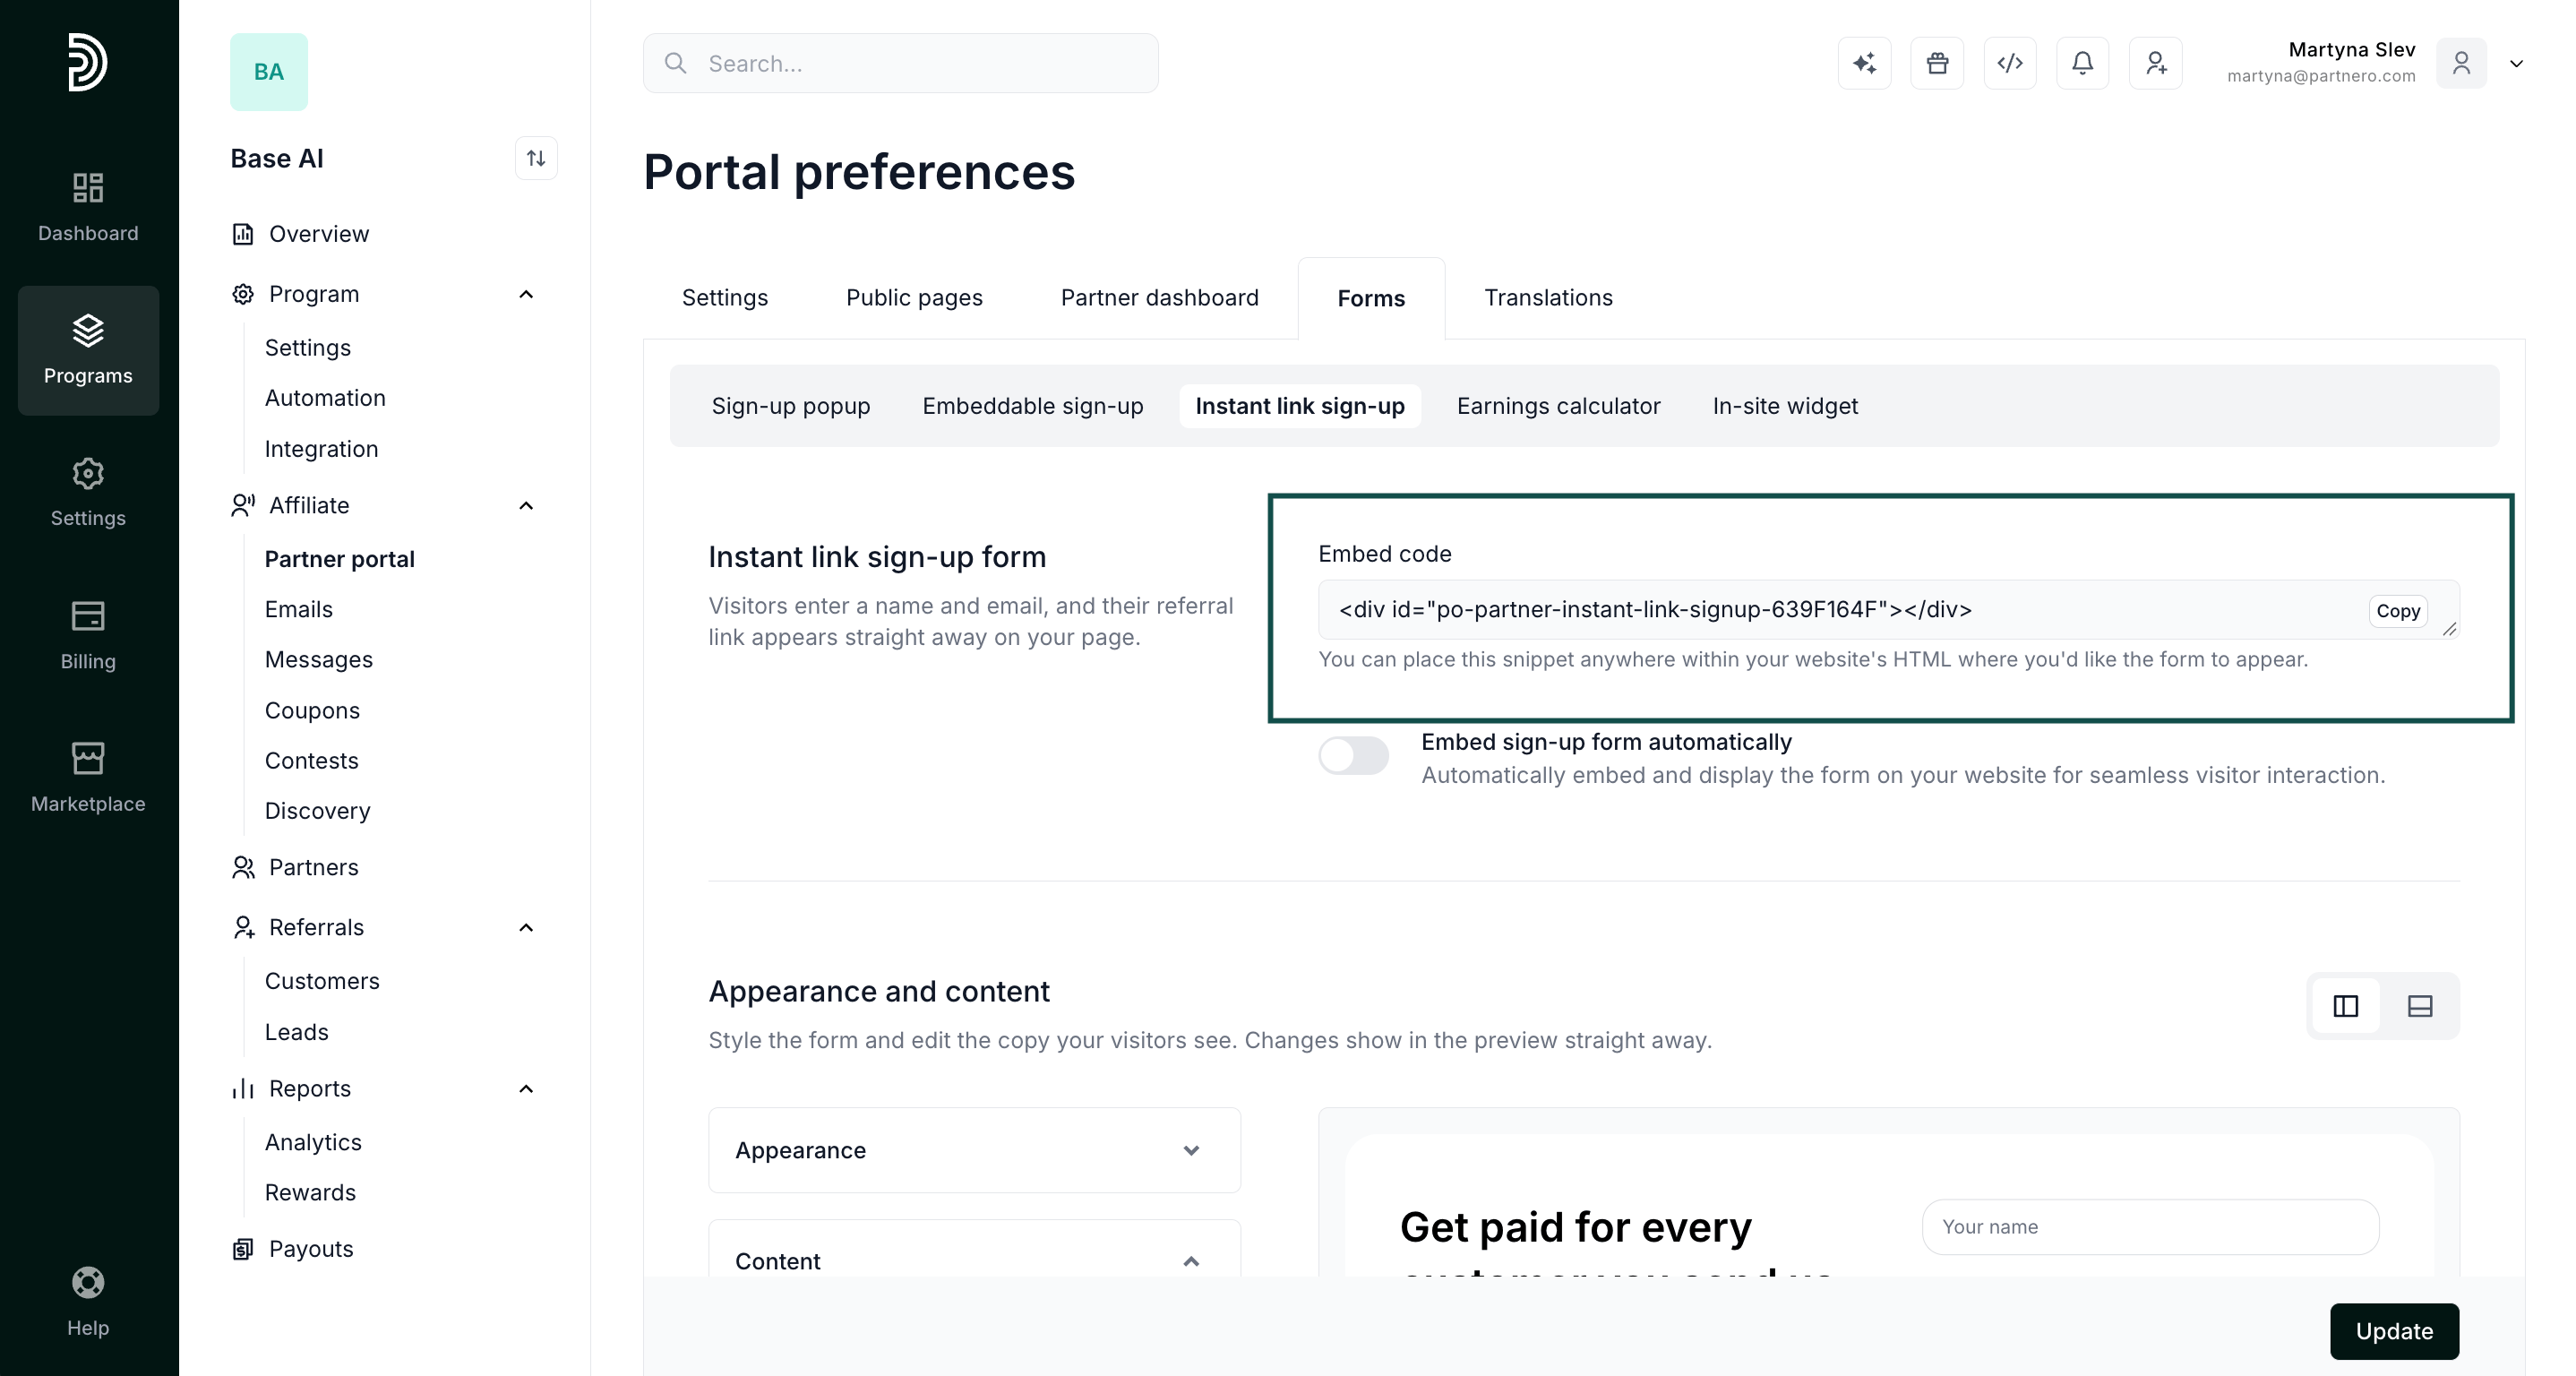Viewport: 2576px width, 1376px height.
Task: Open the gift box icon in header
Action: point(1937,63)
